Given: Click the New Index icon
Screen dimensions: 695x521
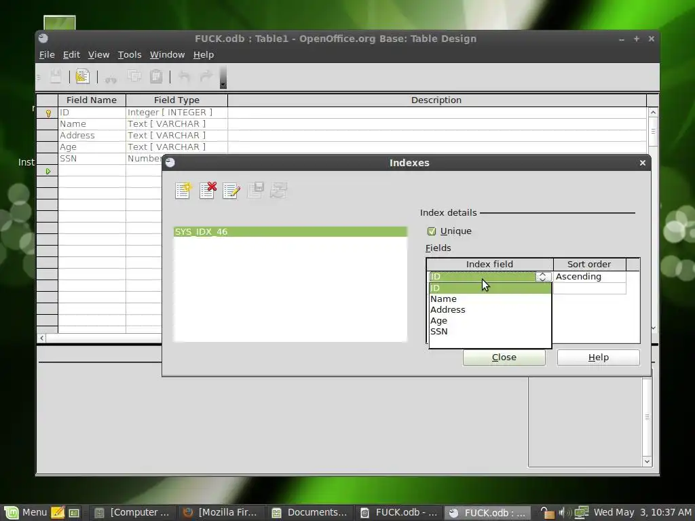Looking at the screenshot, I should 183,191.
